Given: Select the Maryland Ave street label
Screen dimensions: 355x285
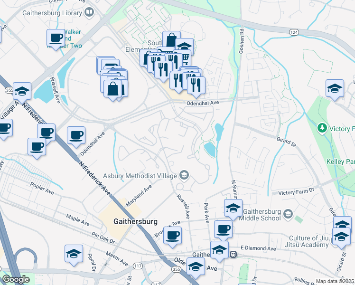Looking at the screenshot, I should tap(139, 196).
